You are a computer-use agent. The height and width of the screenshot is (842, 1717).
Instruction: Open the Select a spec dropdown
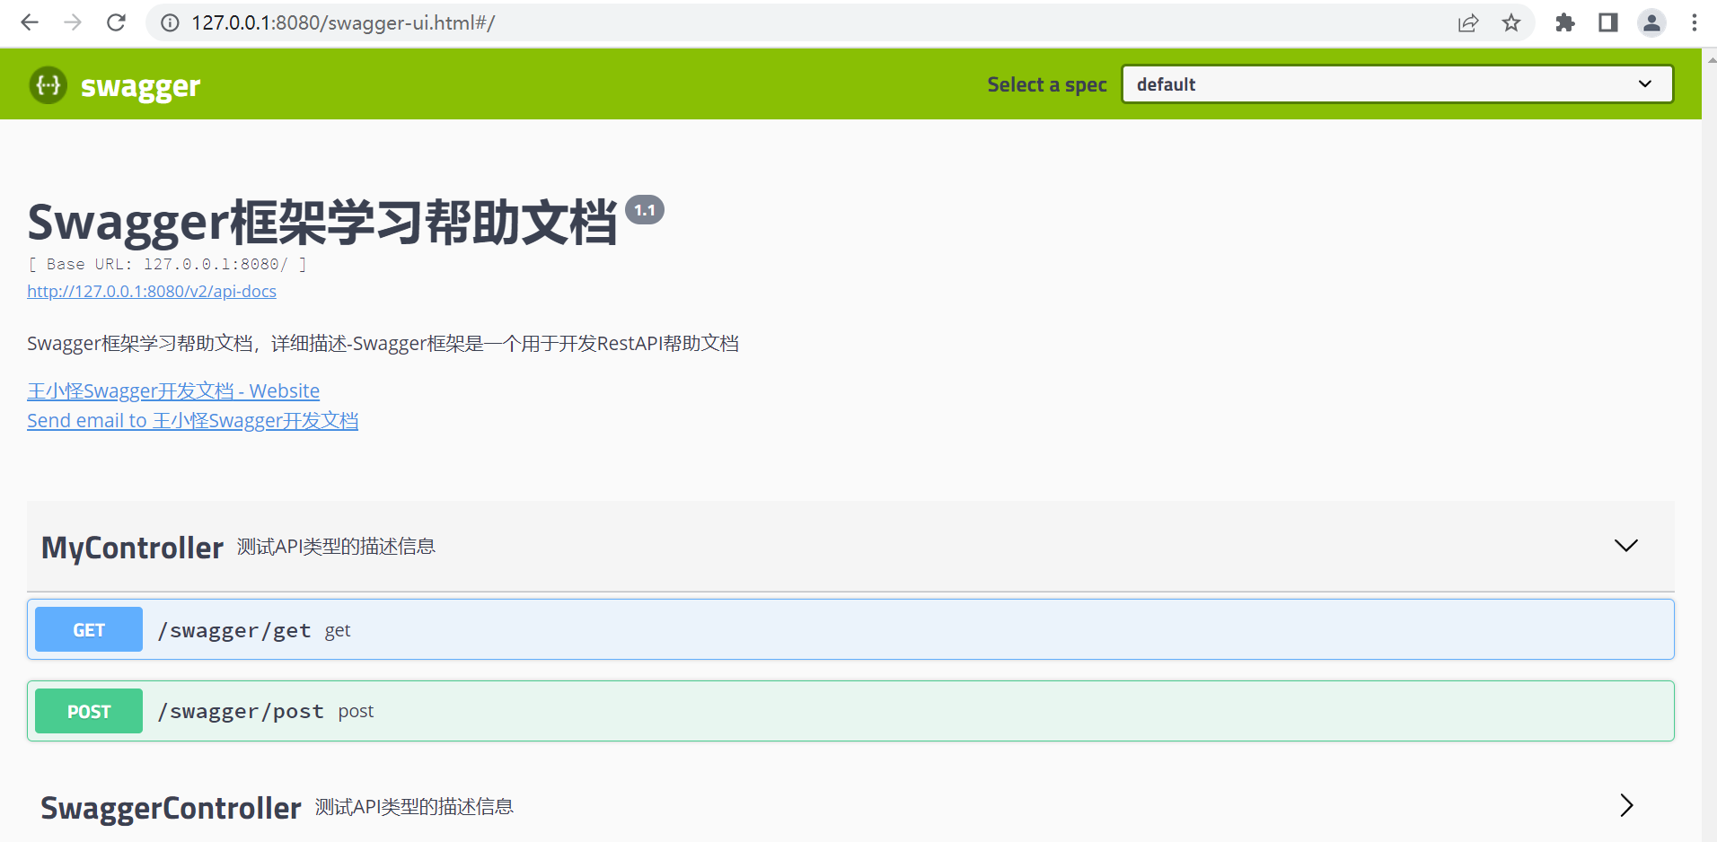(1397, 83)
